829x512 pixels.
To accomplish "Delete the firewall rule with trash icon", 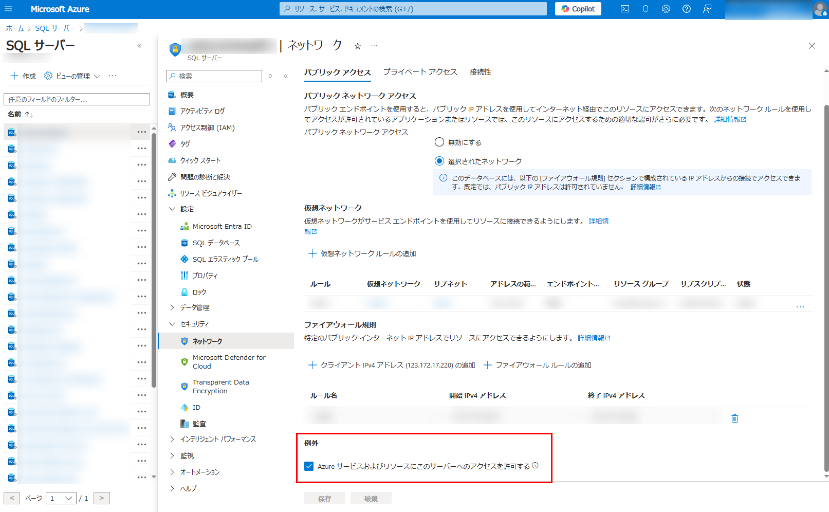I will click(x=734, y=419).
